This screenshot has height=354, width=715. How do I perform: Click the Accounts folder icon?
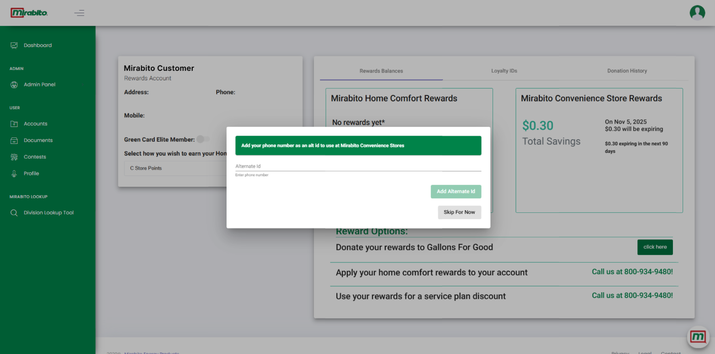pos(14,124)
